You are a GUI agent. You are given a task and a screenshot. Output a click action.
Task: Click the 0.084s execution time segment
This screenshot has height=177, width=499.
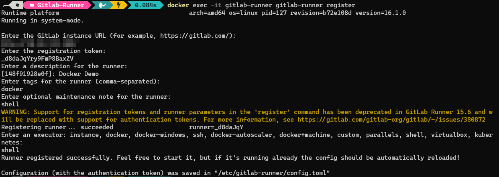[145, 5]
